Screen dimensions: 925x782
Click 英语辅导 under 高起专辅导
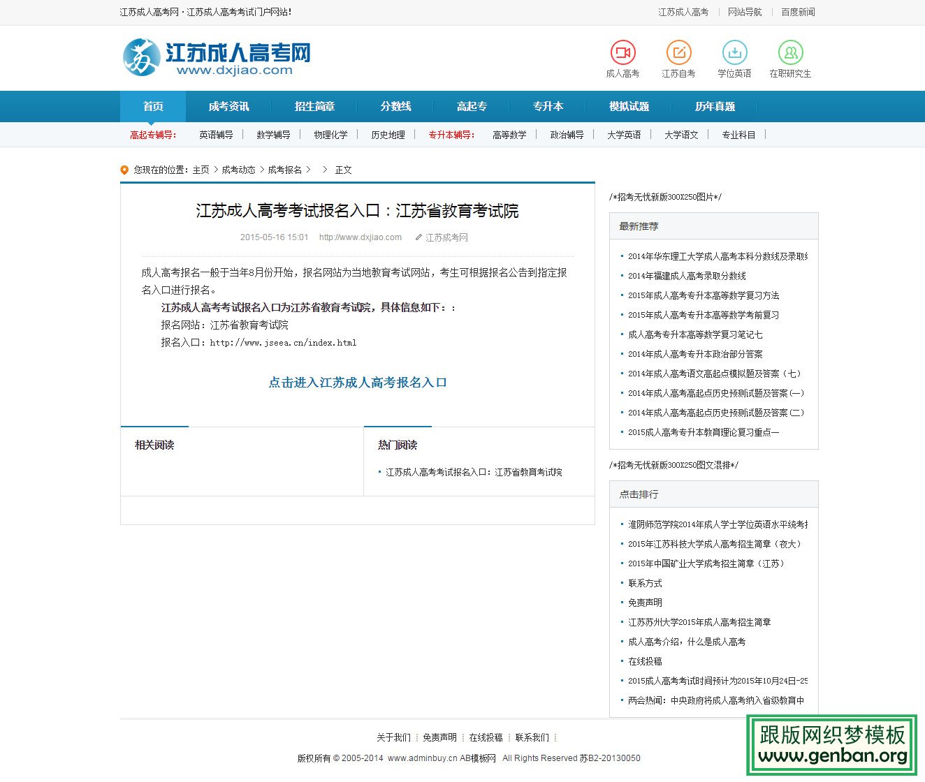[x=217, y=135]
